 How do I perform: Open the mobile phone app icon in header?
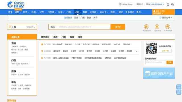tap(168, 5)
